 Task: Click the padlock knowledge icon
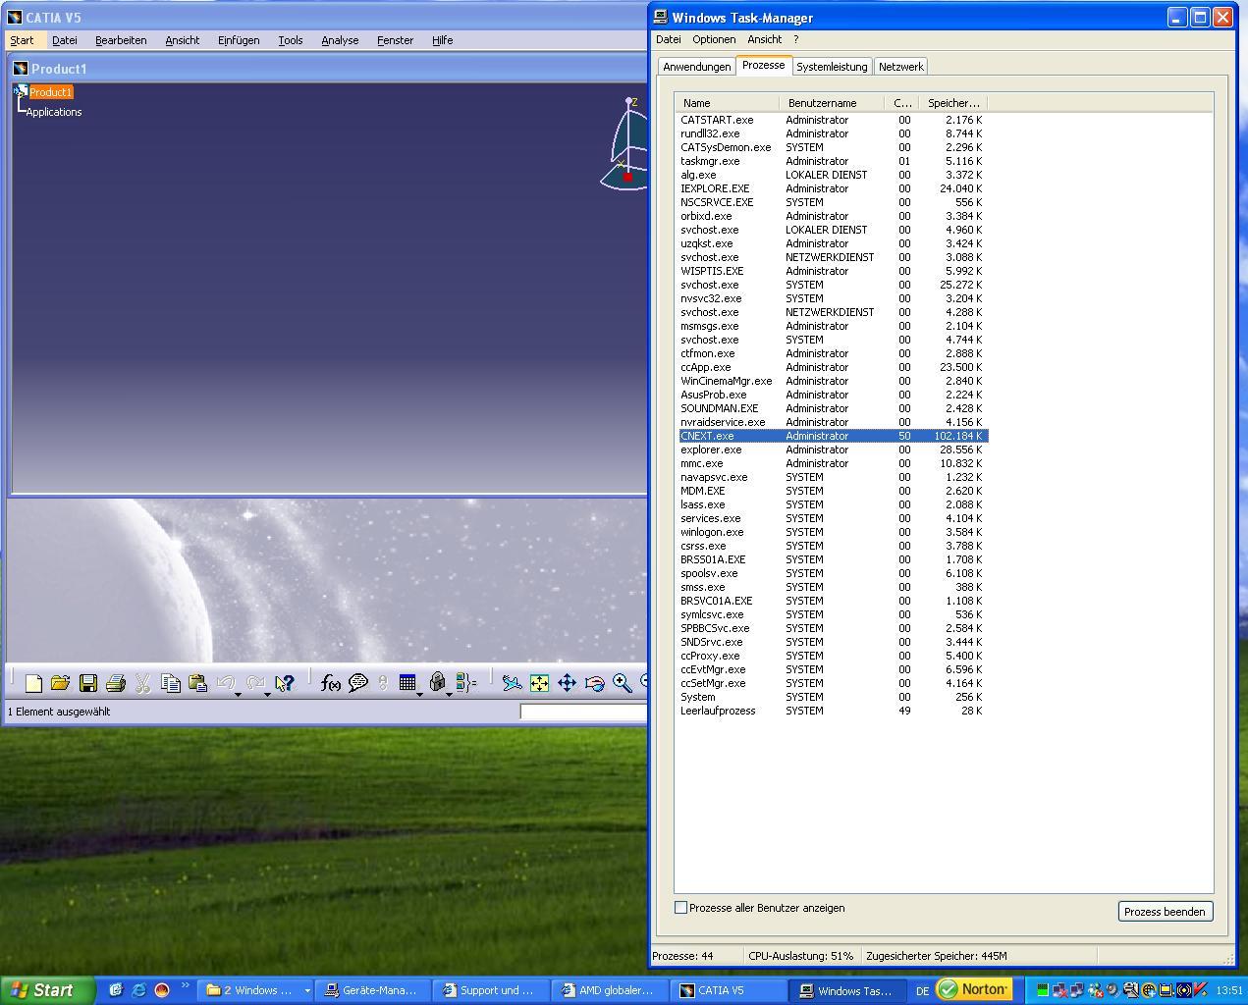click(437, 683)
